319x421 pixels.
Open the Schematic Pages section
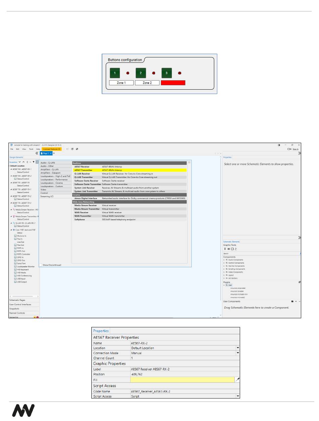[x=24, y=300]
